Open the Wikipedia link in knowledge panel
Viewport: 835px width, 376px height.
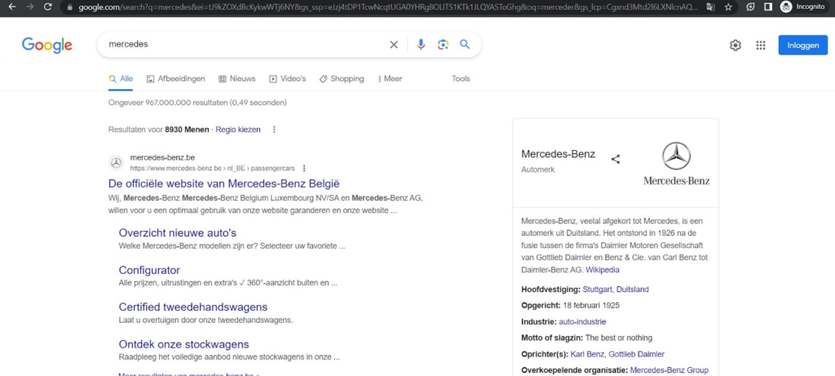click(603, 270)
